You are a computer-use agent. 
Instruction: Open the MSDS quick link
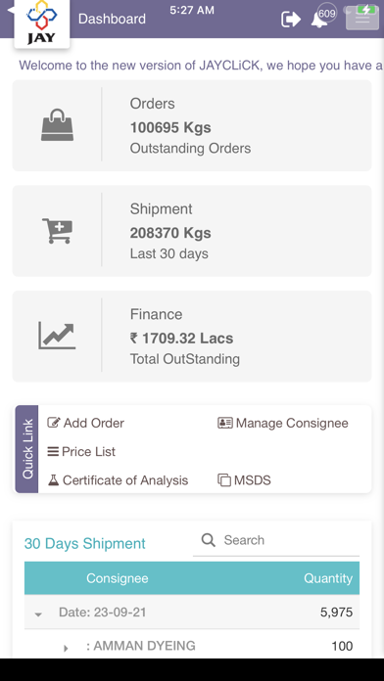click(x=244, y=480)
